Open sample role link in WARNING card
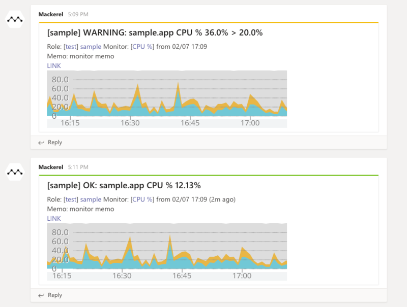This screenshot has height=307, width=407. pyautogui.click(x=91, y=47)
